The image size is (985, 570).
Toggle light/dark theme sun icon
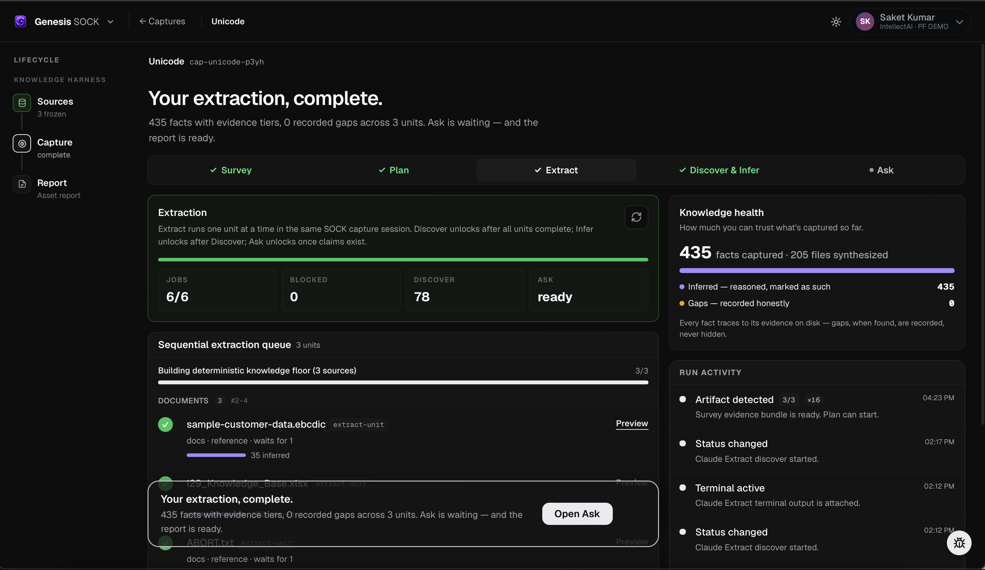coord(836,21)
